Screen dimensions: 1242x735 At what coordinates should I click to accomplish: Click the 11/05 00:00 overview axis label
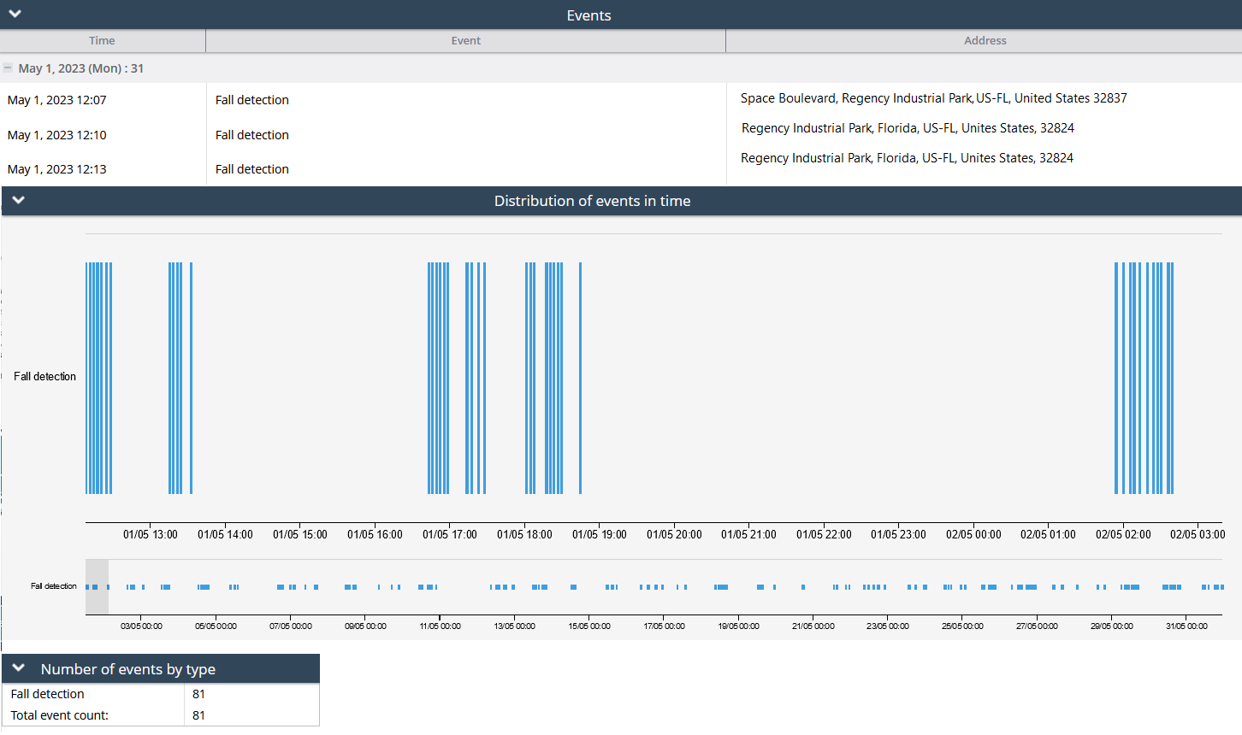click(440, 626)
